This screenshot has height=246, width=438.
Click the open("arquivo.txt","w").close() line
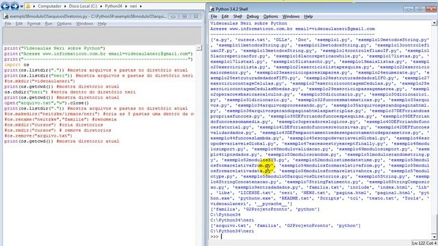[47, 103]
